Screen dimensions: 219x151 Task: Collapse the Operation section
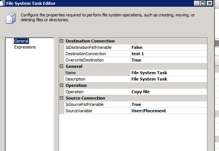(61, 85)
